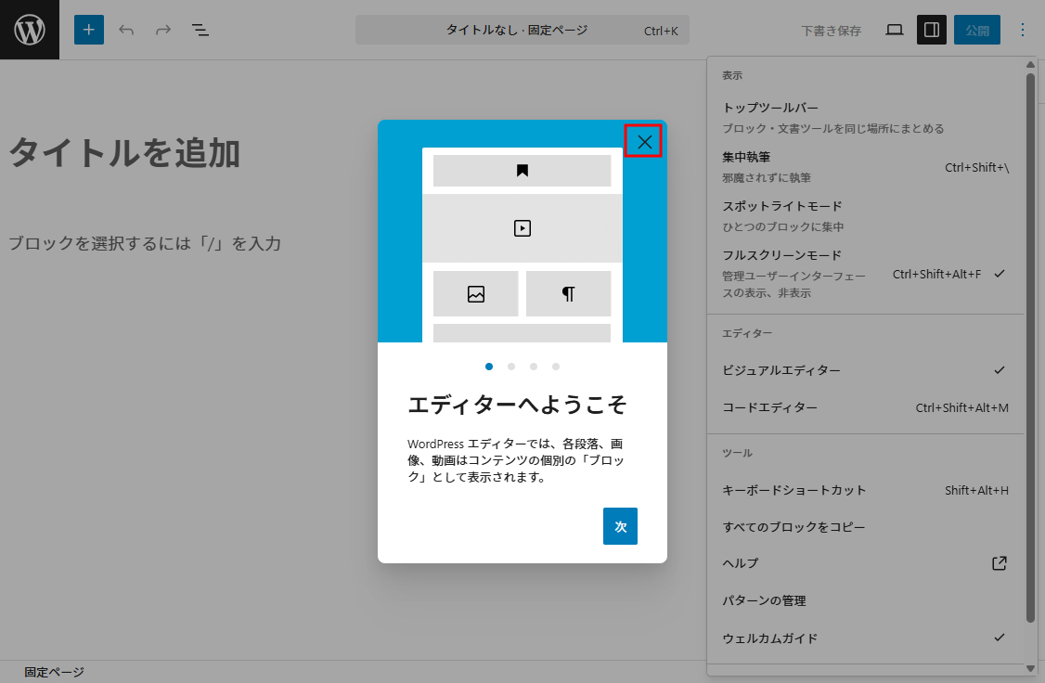Screen dimensions: 1045x683
Task: Click the WordPress logo icon
Action: pos(30,30)
